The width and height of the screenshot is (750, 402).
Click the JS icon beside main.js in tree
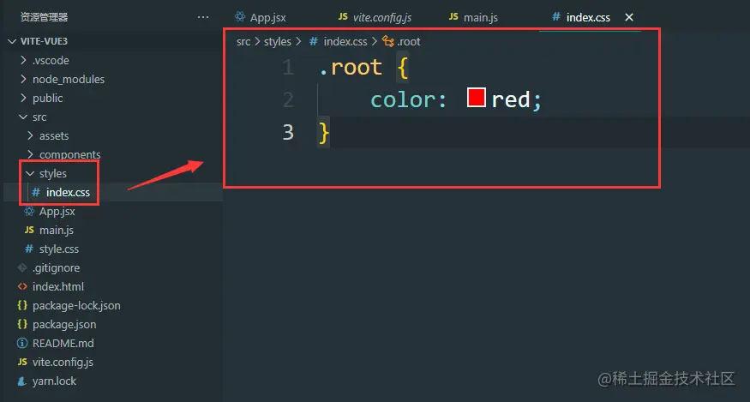pos(29,231)
